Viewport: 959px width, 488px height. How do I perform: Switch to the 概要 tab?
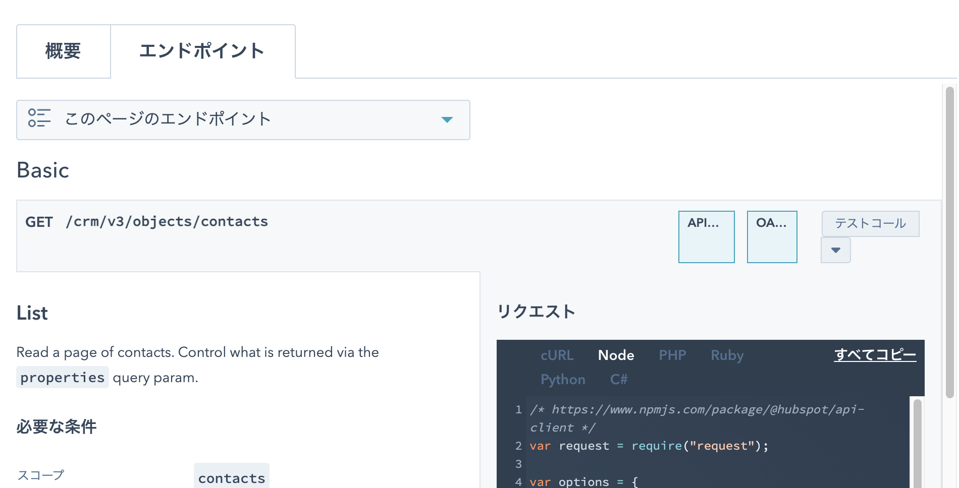coord(64,51)
